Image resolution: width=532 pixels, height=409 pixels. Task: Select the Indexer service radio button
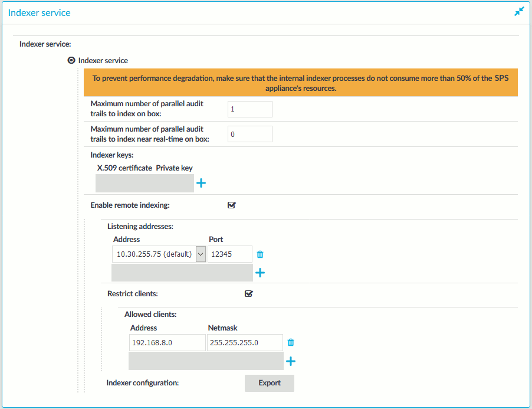tap(71, 60)
